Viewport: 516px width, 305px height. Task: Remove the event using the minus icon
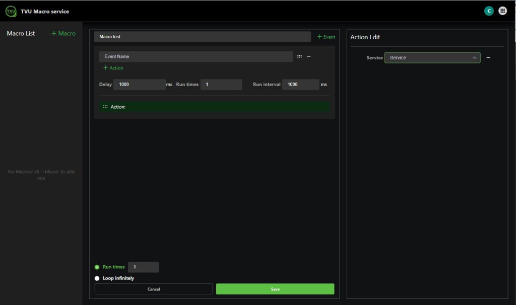point(309,56)
